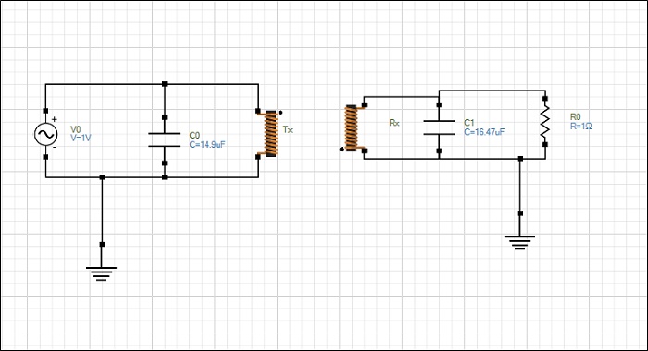The image size is (648, 351).
Task: Click the dot marker beside Rx coil
Action: click(342, 150)
